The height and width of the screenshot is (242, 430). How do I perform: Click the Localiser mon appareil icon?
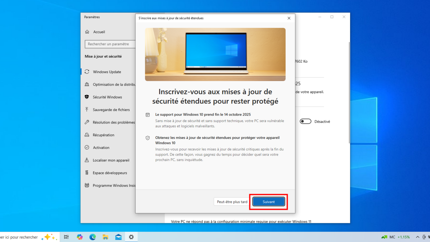[x=87, y=160]
